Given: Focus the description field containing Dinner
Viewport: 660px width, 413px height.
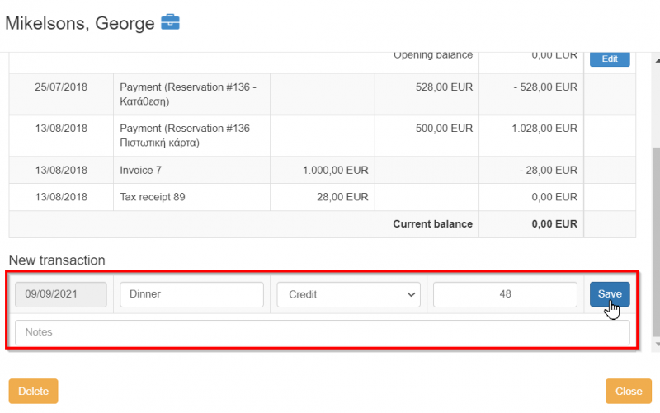Looking at the screenshot, I should pyautogui.click(x=191, y=295).
